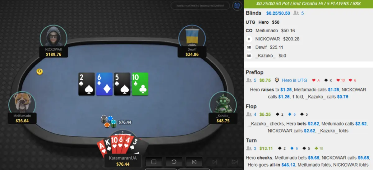Click NICKOWAR's hooded avatar
The height and width of the screenshot is (170, 373).
pos(53,36)
